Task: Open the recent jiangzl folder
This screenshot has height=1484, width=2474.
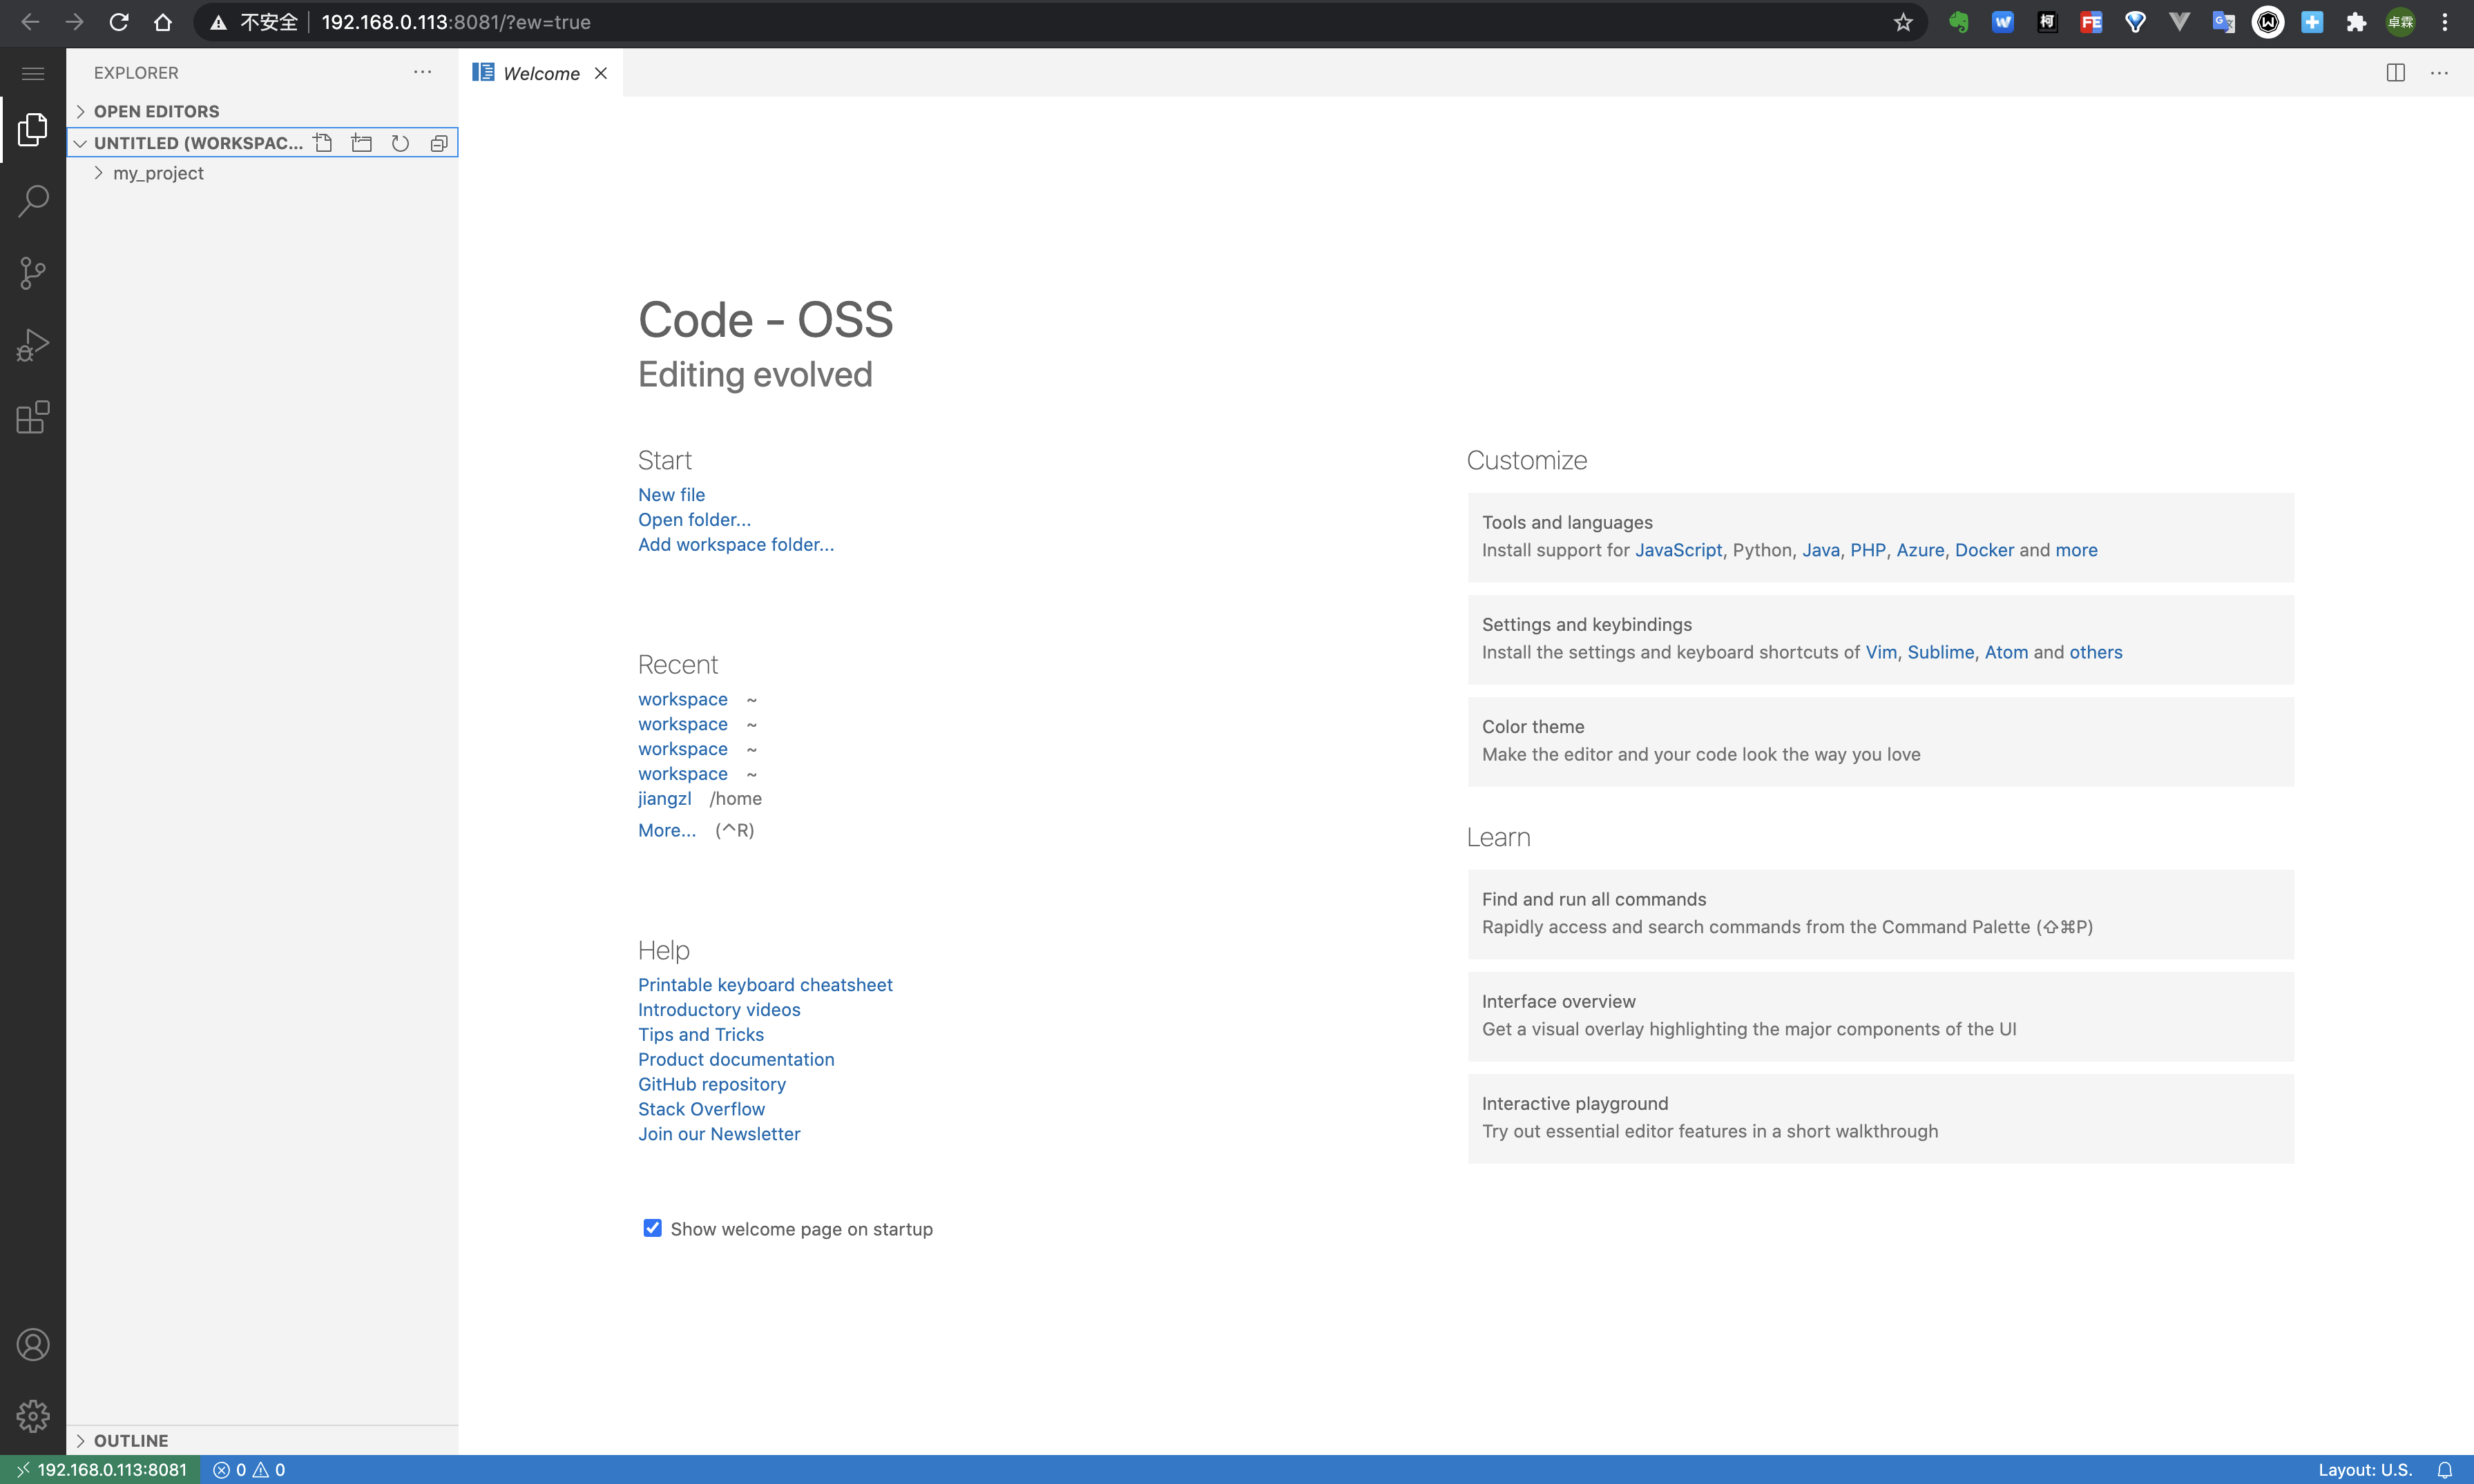Action: pyautogui.click(x=664, y=799)
